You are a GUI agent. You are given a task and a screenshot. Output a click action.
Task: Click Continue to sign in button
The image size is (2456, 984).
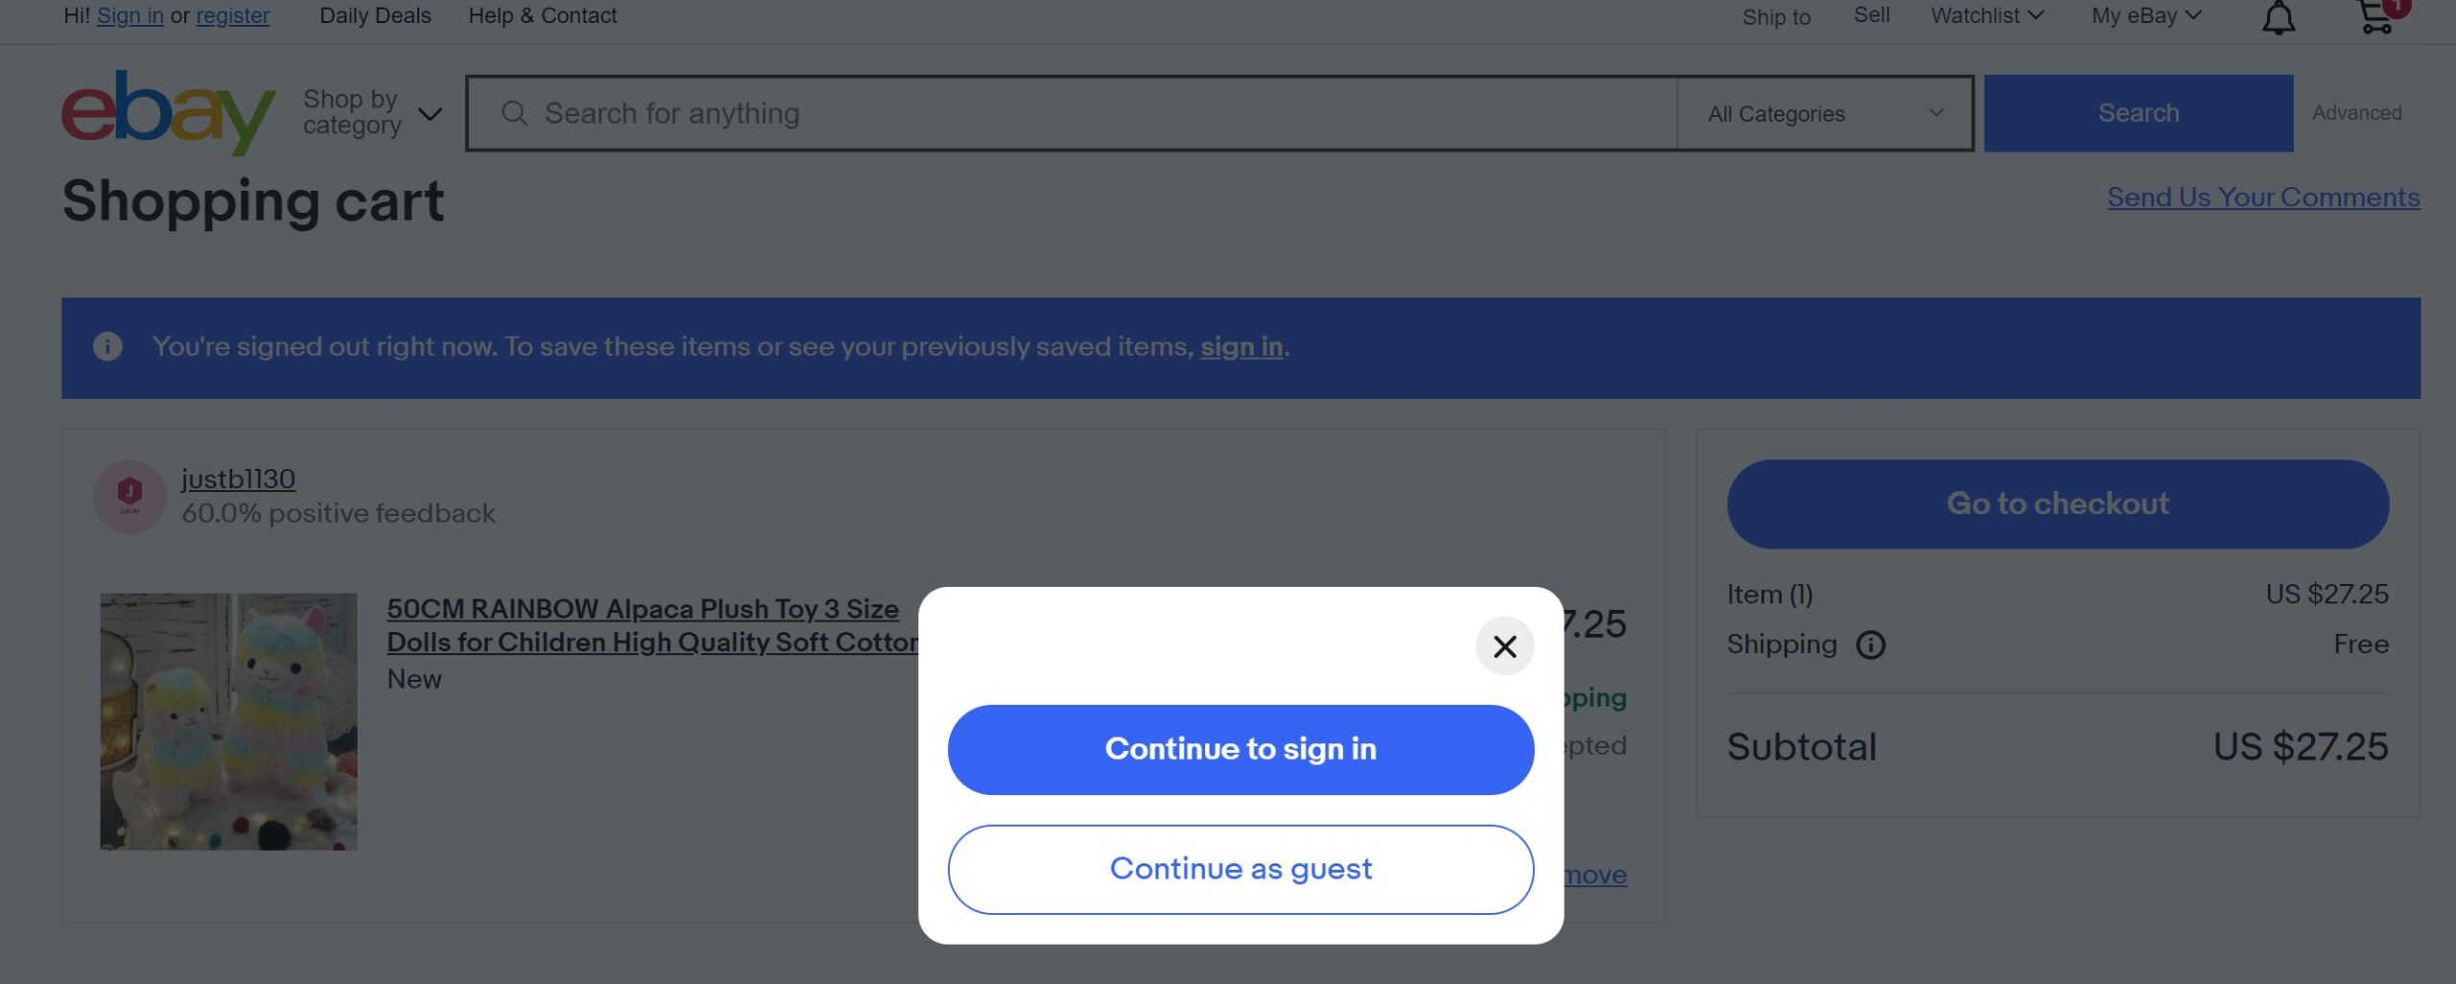click(x=1240, y=749)
